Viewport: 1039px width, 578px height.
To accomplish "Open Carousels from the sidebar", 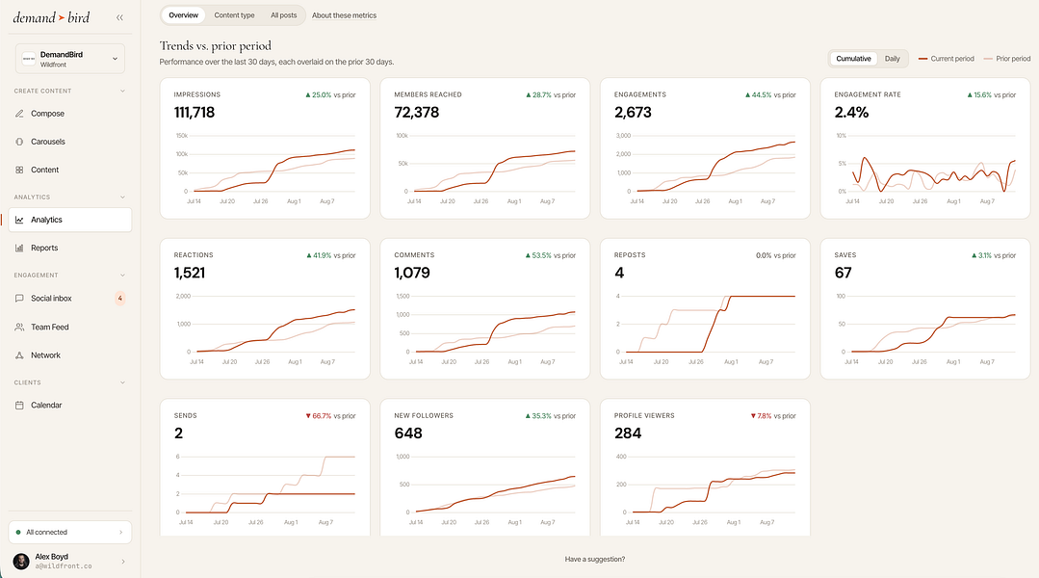I will tap(69, 142).
